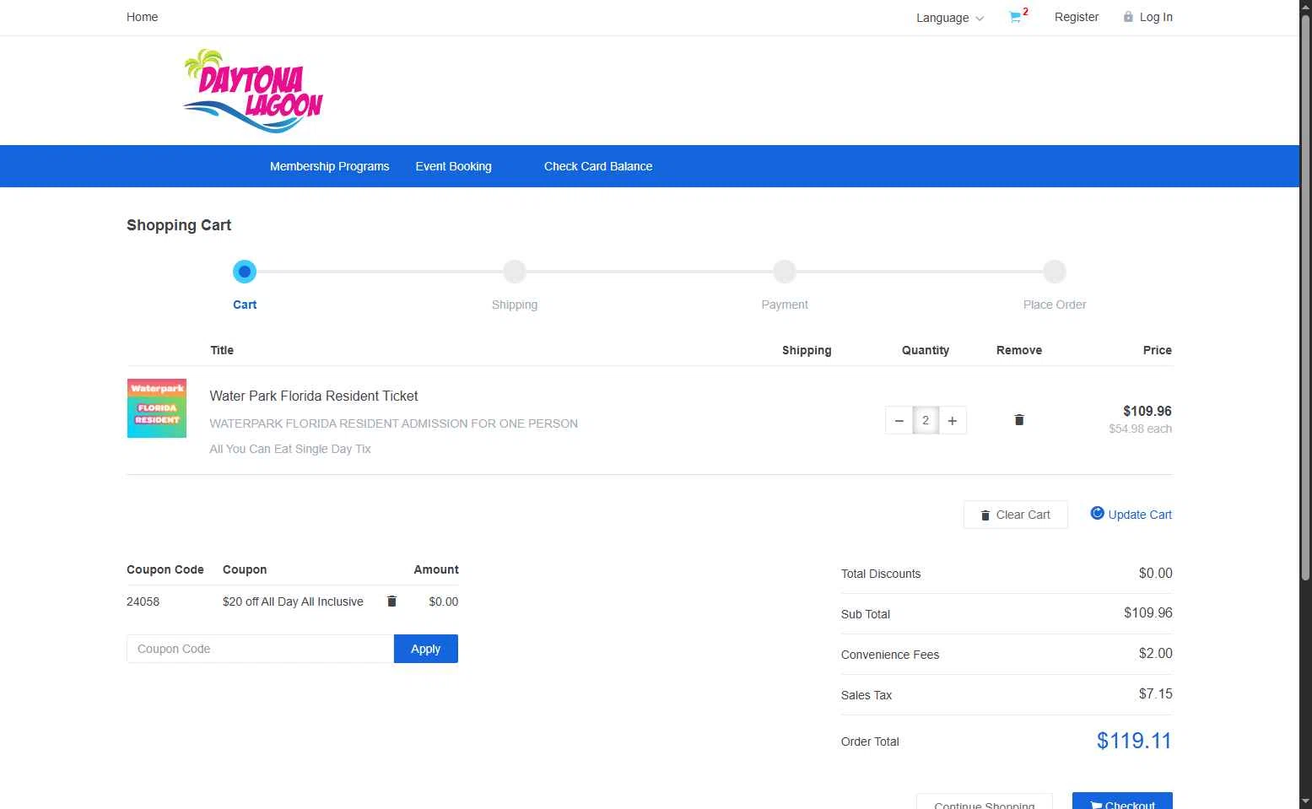Click the "$54.98 each" text
This screenshot has height=809, width=1312.
1141,429
